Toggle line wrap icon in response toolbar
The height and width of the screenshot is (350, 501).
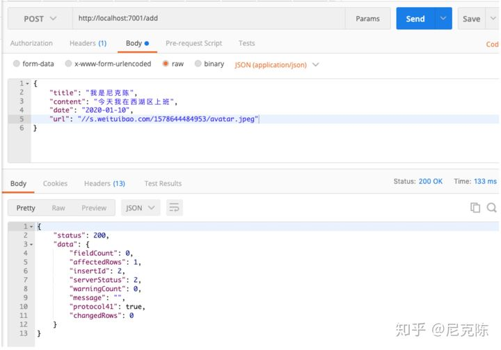click(175, 208)
